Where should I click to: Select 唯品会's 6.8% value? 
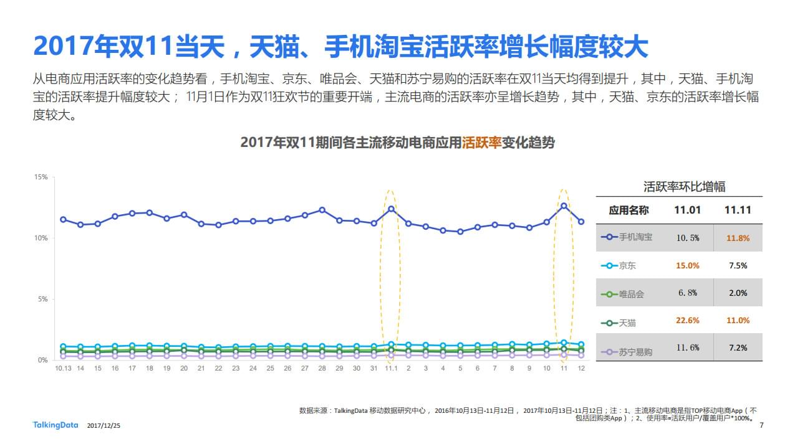coord(687,293)
